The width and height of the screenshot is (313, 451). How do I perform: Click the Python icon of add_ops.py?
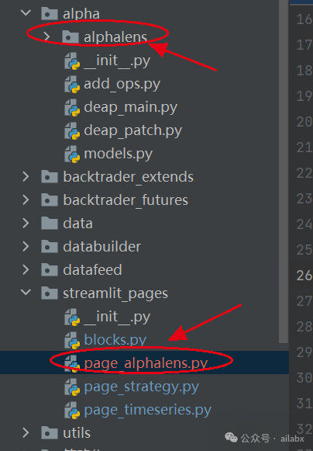[x=72, y=85]
